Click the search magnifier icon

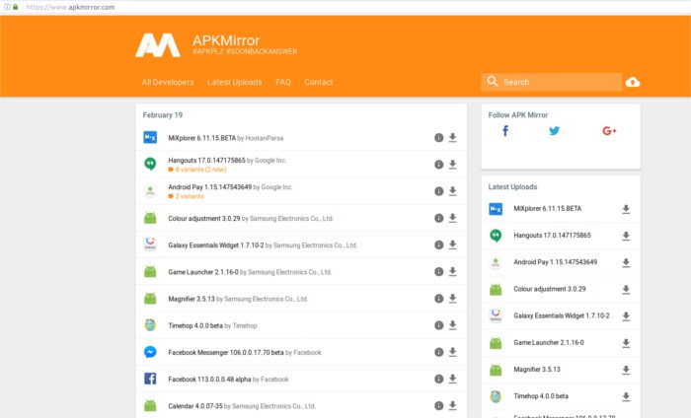(493, 82)
